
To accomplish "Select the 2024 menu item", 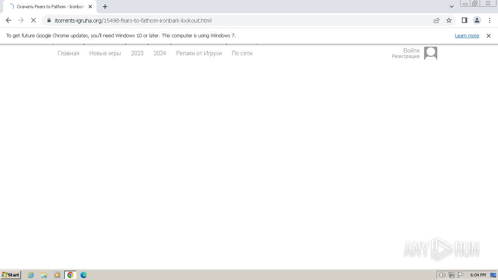I will click(160, 53).
